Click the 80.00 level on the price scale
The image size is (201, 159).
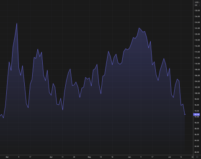tap(197, 152)
